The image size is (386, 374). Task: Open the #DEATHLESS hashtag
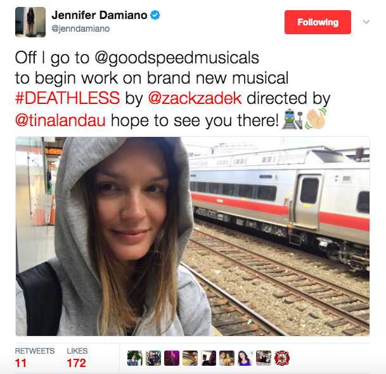67,98
